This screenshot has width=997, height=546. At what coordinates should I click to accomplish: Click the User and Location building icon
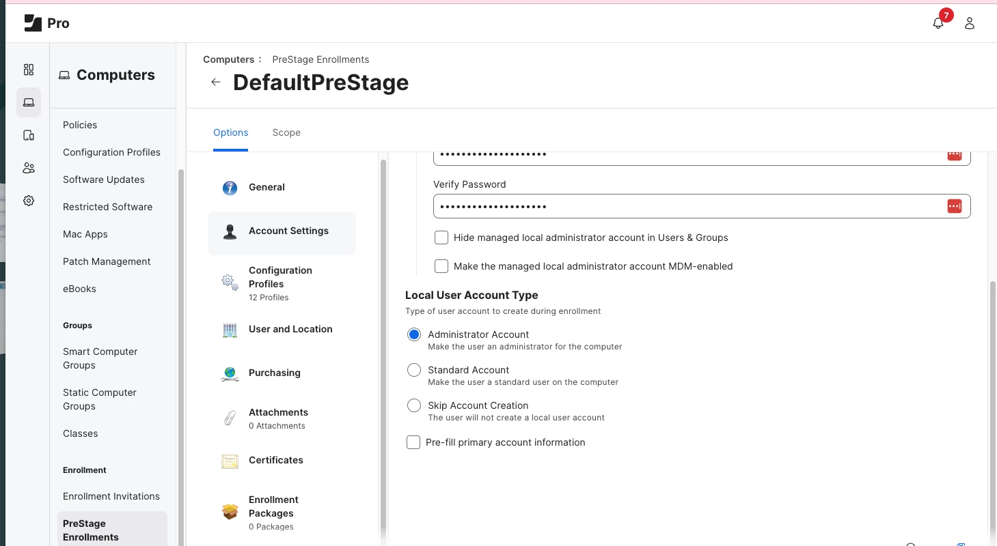pos(230,330)
